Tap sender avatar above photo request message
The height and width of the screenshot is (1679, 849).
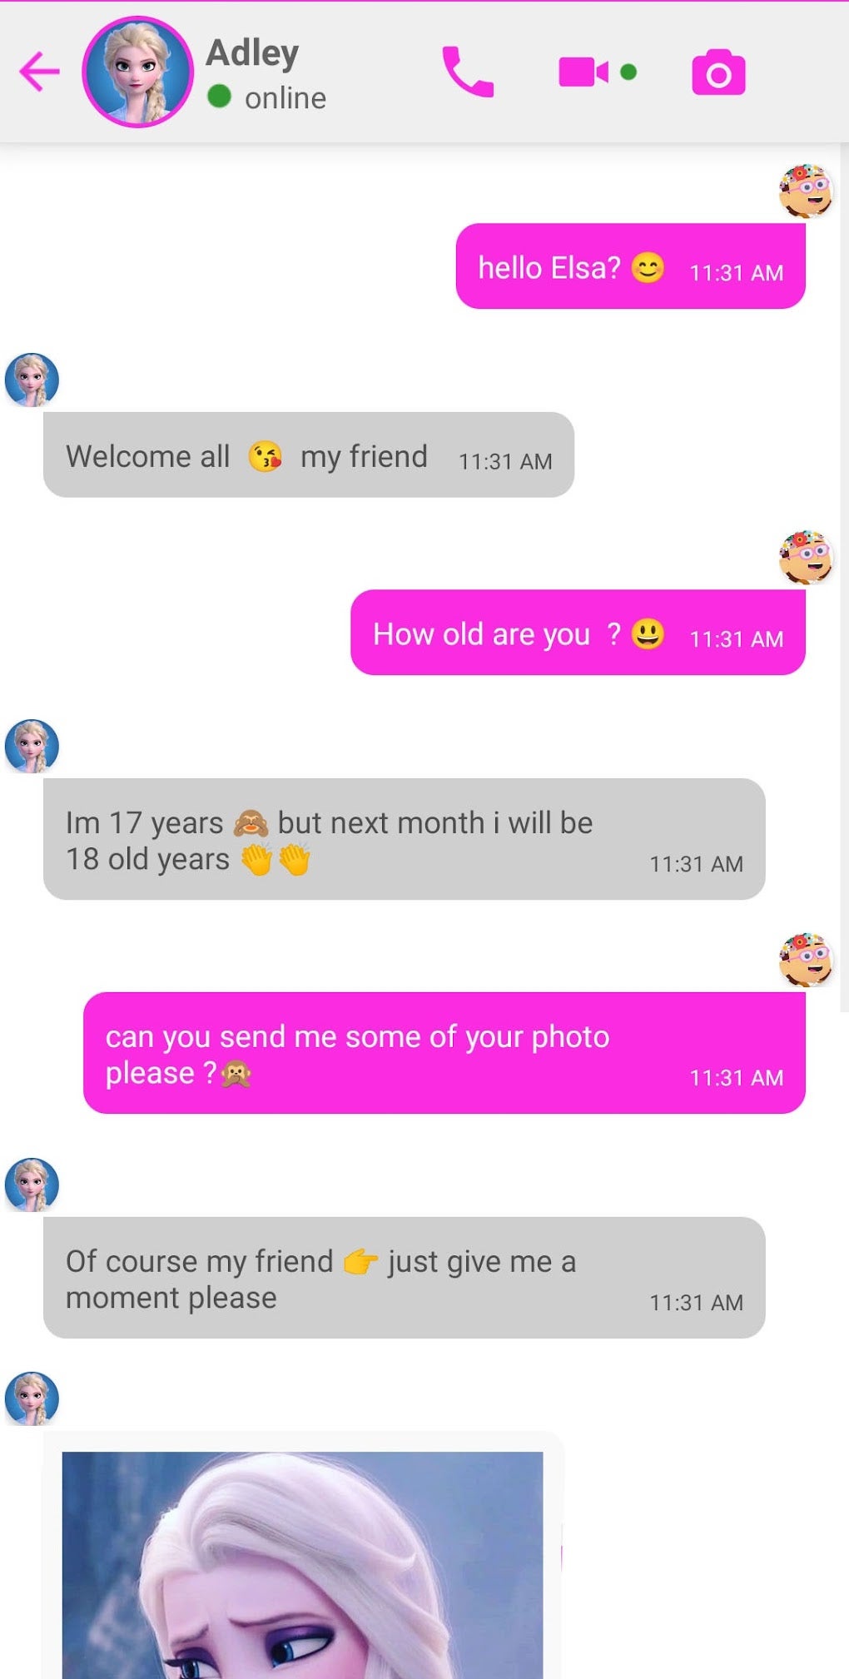coord(805,959)
